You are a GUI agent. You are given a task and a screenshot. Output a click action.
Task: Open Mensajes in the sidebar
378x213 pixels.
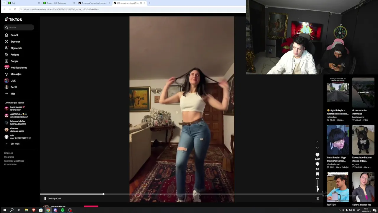16,74
